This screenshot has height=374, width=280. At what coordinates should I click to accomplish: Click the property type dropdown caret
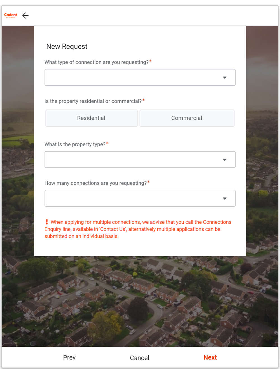click(225, 160)
